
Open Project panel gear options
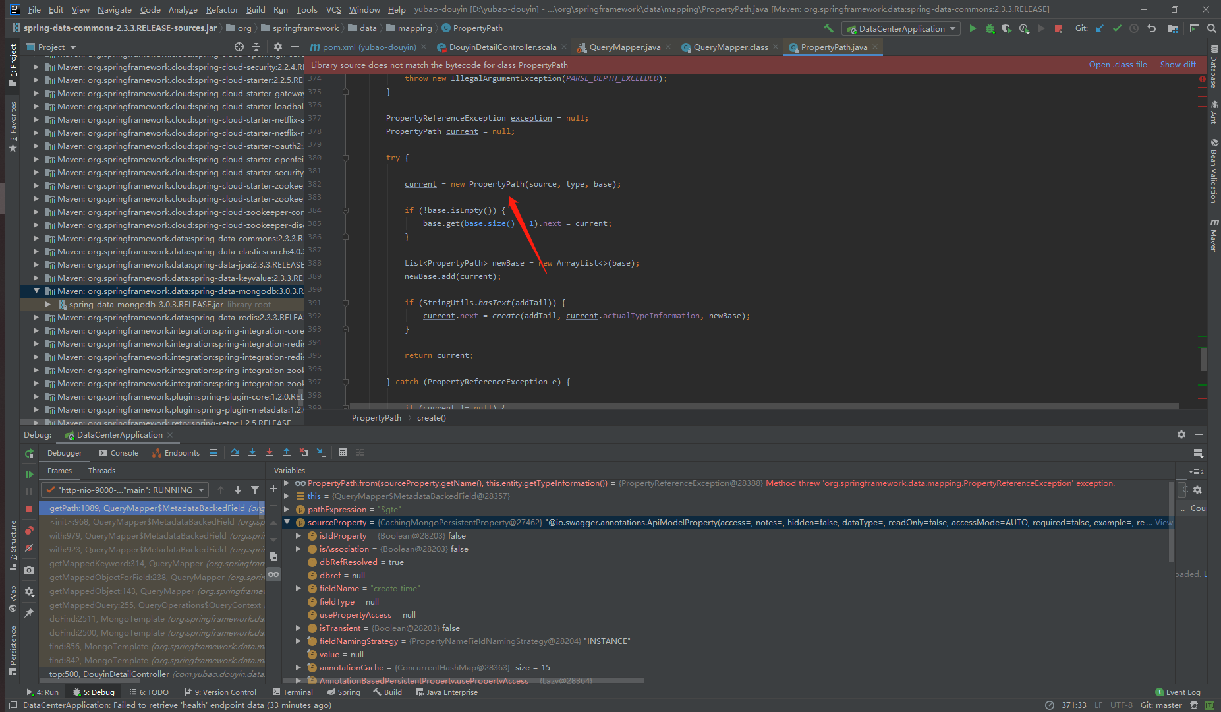(278, 47)
